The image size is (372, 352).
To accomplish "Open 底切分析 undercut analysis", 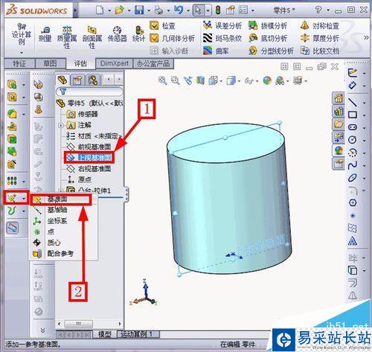I will [268, 38].
